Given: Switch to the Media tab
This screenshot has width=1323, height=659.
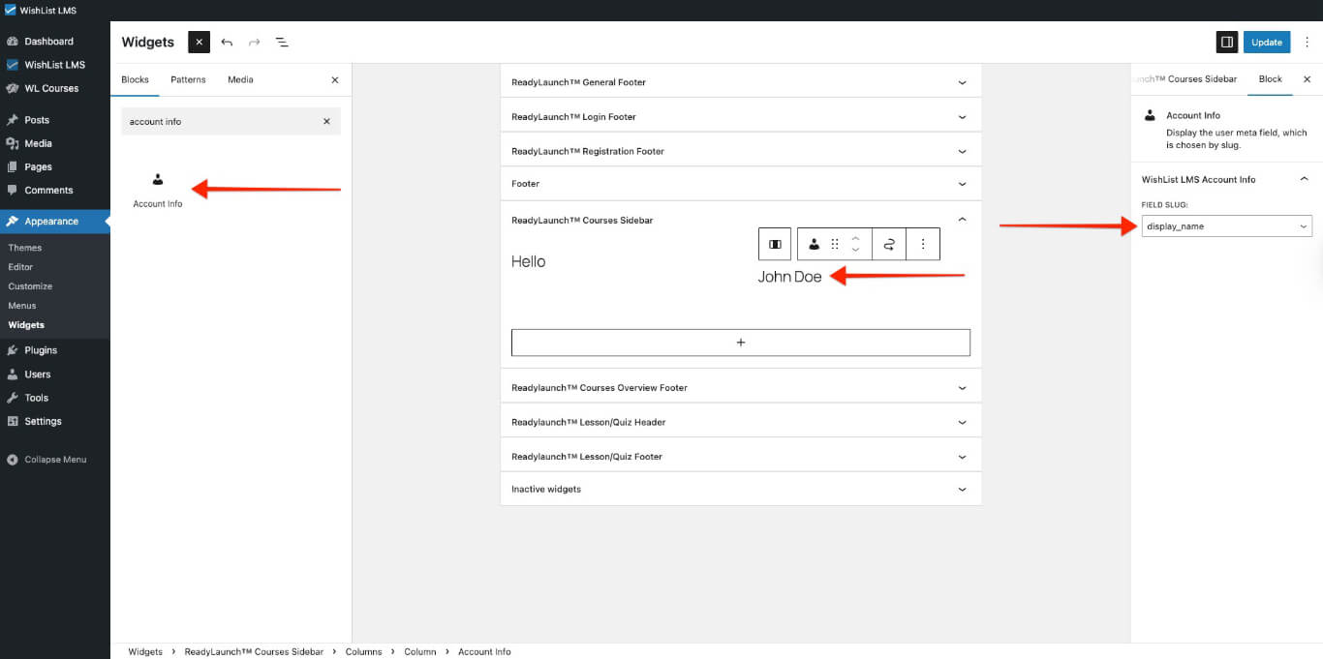Looking at the screenshot, I should (240, 79).
